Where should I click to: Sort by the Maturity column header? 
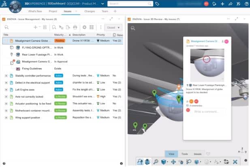60,34
